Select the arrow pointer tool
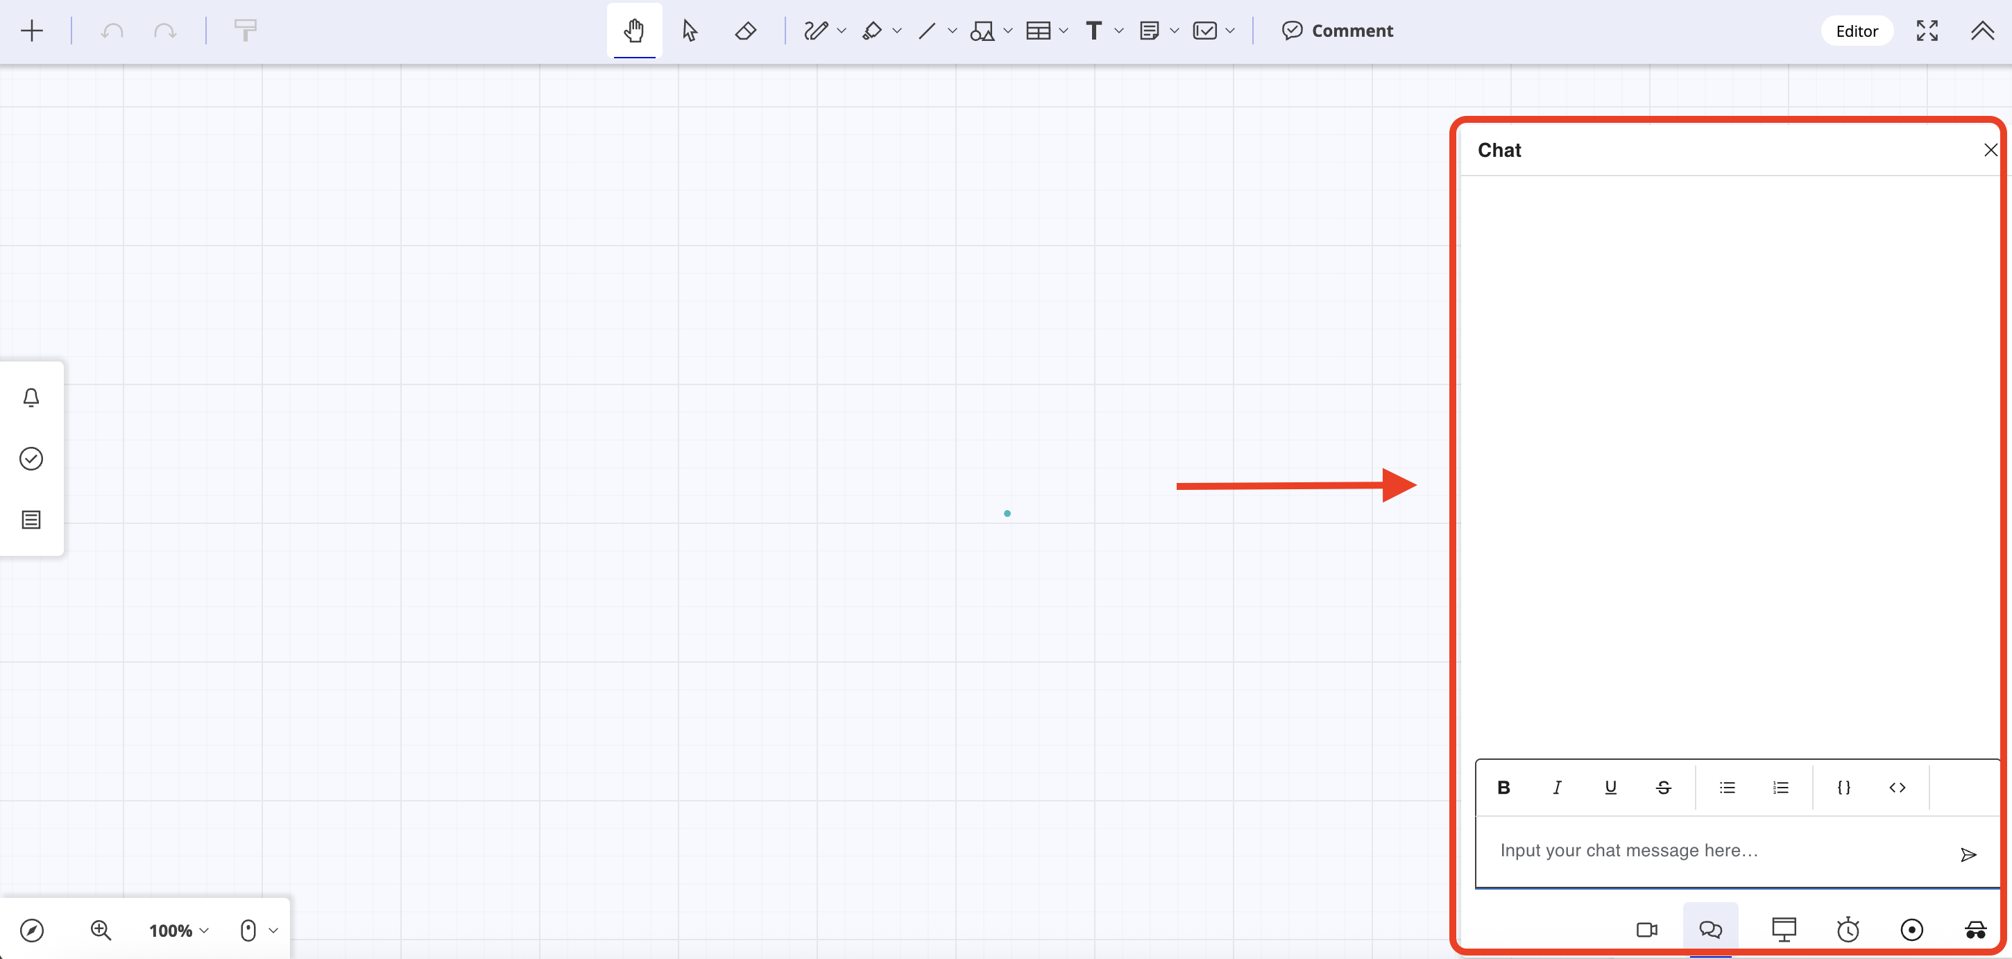 690,31
